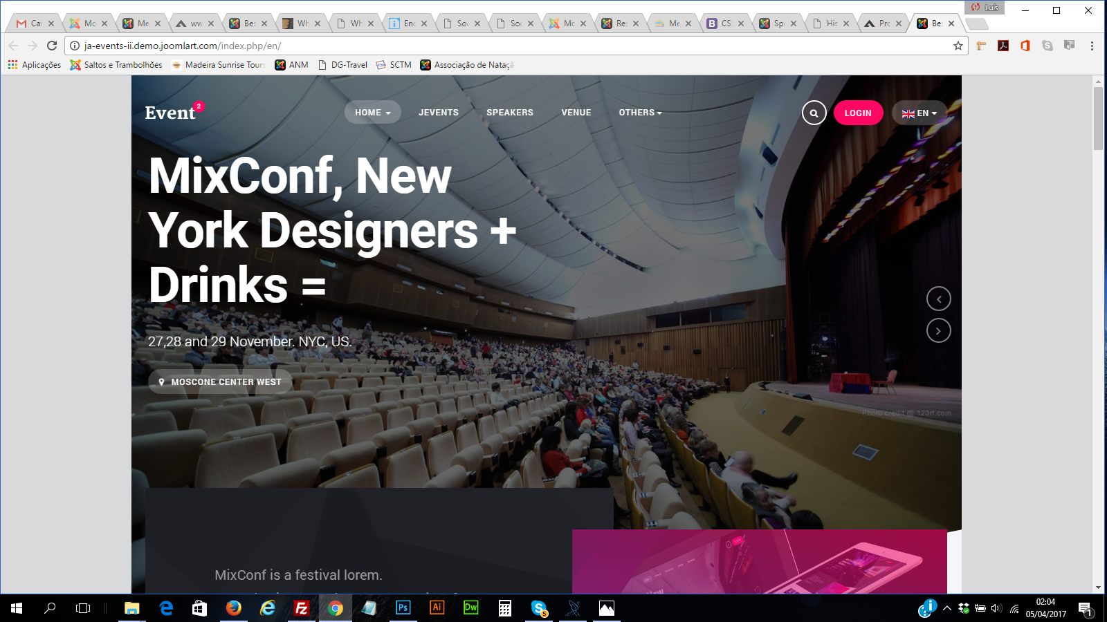Go to the next slide arrow
The height and width of the screenshot is (622, 1107).
(938, 331)
